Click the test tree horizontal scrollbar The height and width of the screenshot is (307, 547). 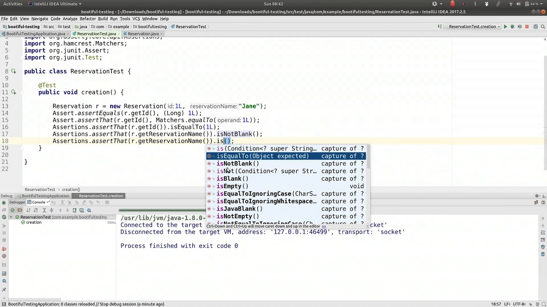(34, 300)
